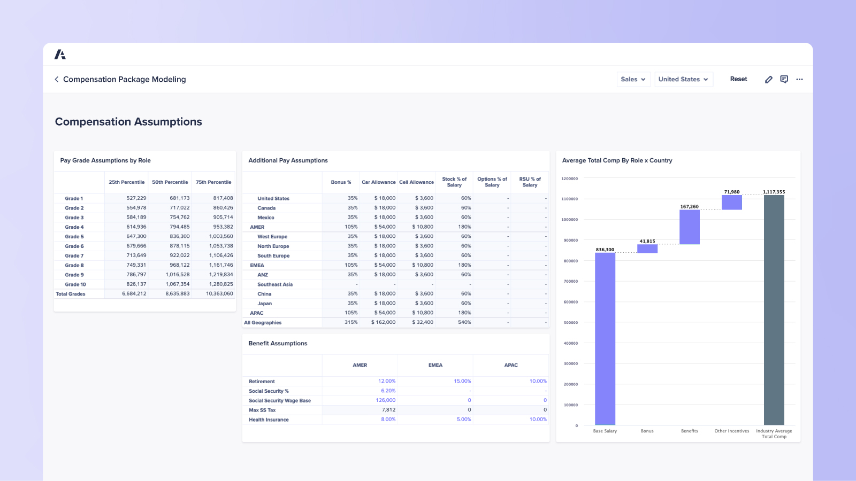This screenshot has width=856, height=481.
Task: Select the 50th Percentile column header
Action: click(170, 182)
